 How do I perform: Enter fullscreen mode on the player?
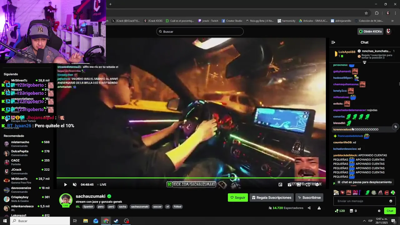point(308,185)
